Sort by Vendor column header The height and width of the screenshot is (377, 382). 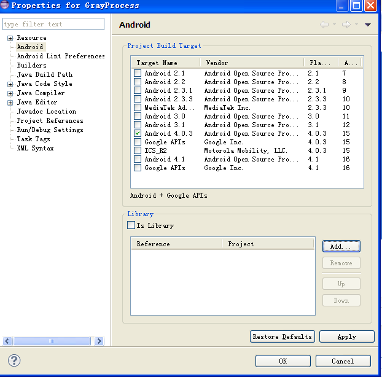pyautogui.click(x=252, y=63)
